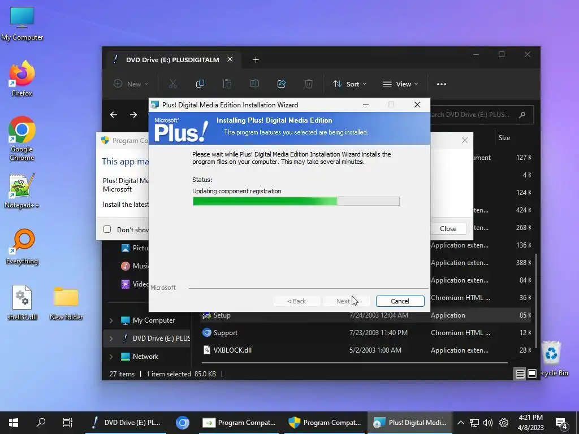
Task: Click Copy icon in Explorer toolbar
Action: pyautogui.click(x=200, y=84)
